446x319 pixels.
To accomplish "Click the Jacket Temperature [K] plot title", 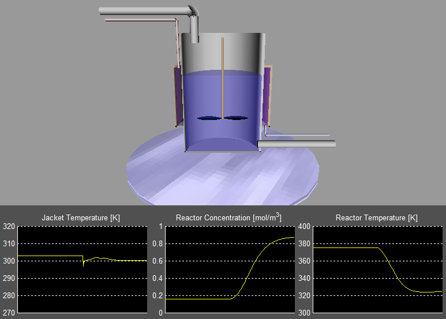I will [81, 218].
